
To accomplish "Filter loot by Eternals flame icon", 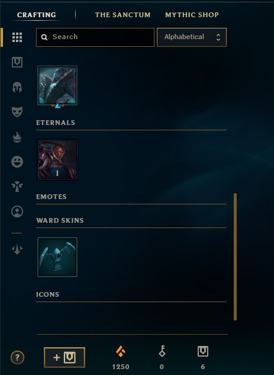I will click(x=17, y=137).
